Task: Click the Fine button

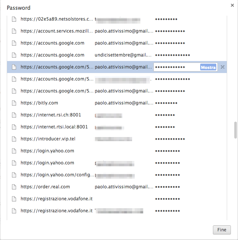Action: (x=222, y=230)
